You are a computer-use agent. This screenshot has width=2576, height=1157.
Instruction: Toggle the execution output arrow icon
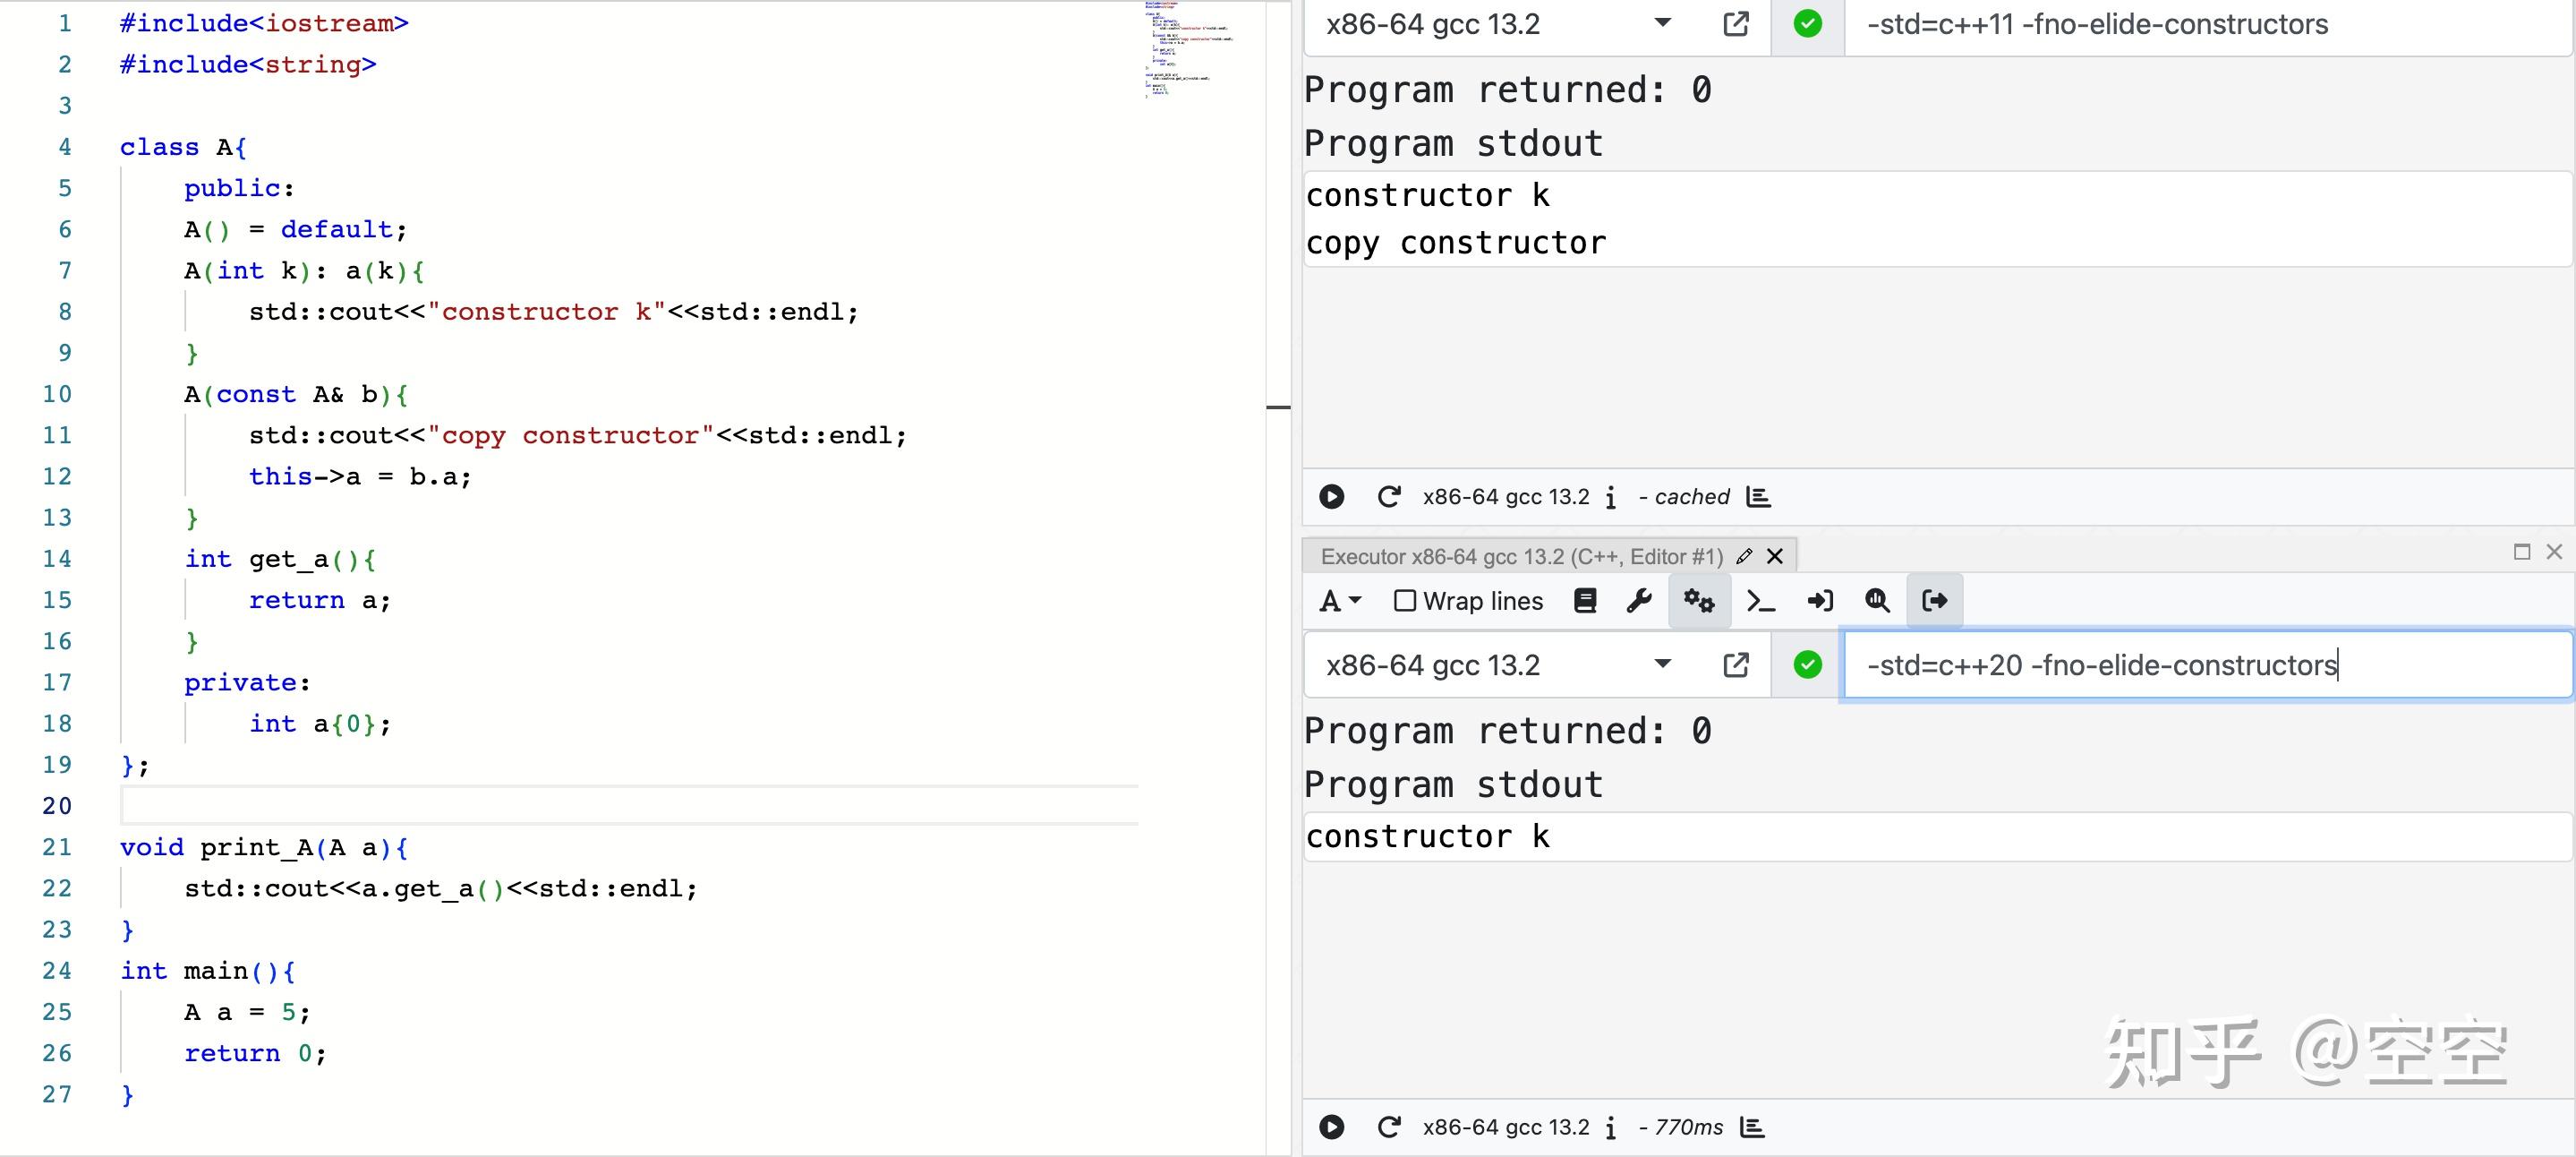(1935, 601)
